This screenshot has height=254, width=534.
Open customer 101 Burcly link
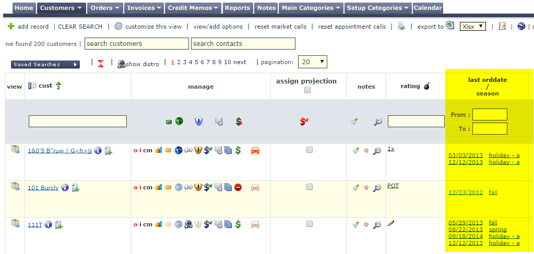(43, 188)
